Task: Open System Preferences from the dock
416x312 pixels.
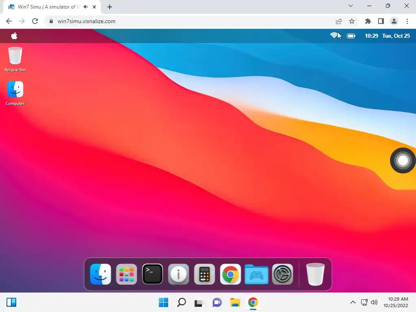Action: (x=283, y=274)
